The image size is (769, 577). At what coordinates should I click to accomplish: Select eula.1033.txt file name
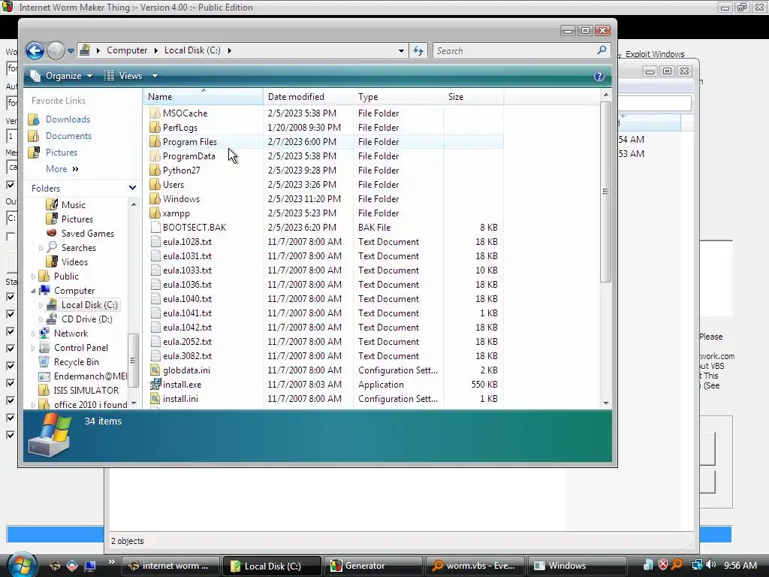tap(187, 270)
